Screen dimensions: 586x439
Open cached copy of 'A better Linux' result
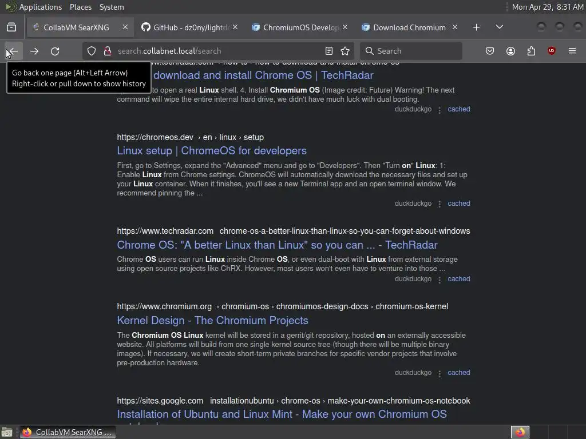pos(458,279)
